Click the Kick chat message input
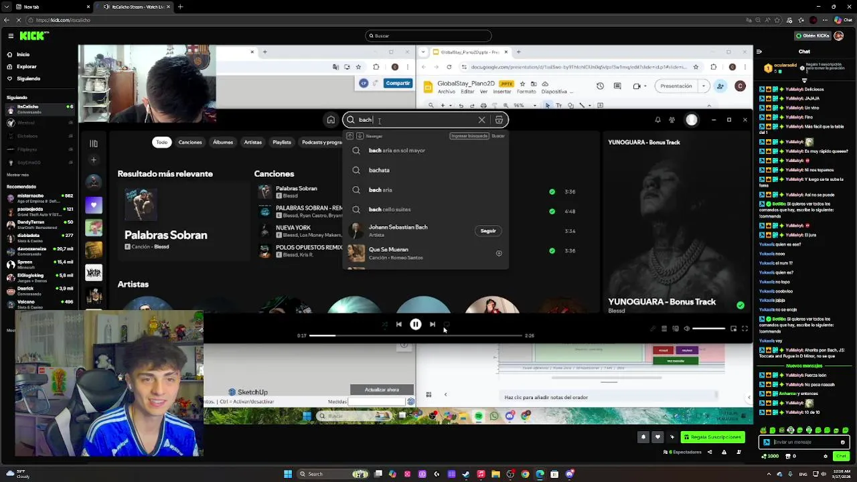Viewport: 857px width, 482px height. 803,442
